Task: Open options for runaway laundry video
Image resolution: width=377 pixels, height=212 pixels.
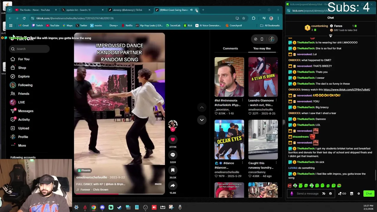Action: point(276,163)
